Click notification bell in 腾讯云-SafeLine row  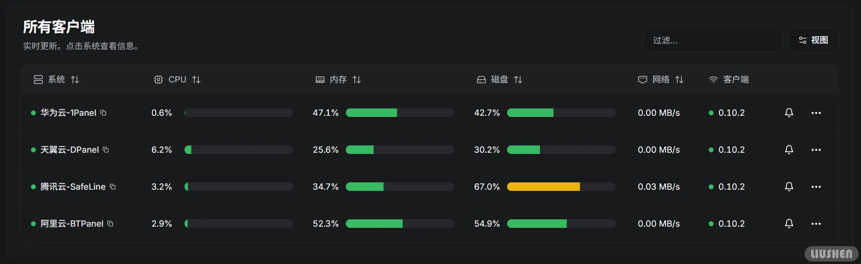[x=789, y=187]
